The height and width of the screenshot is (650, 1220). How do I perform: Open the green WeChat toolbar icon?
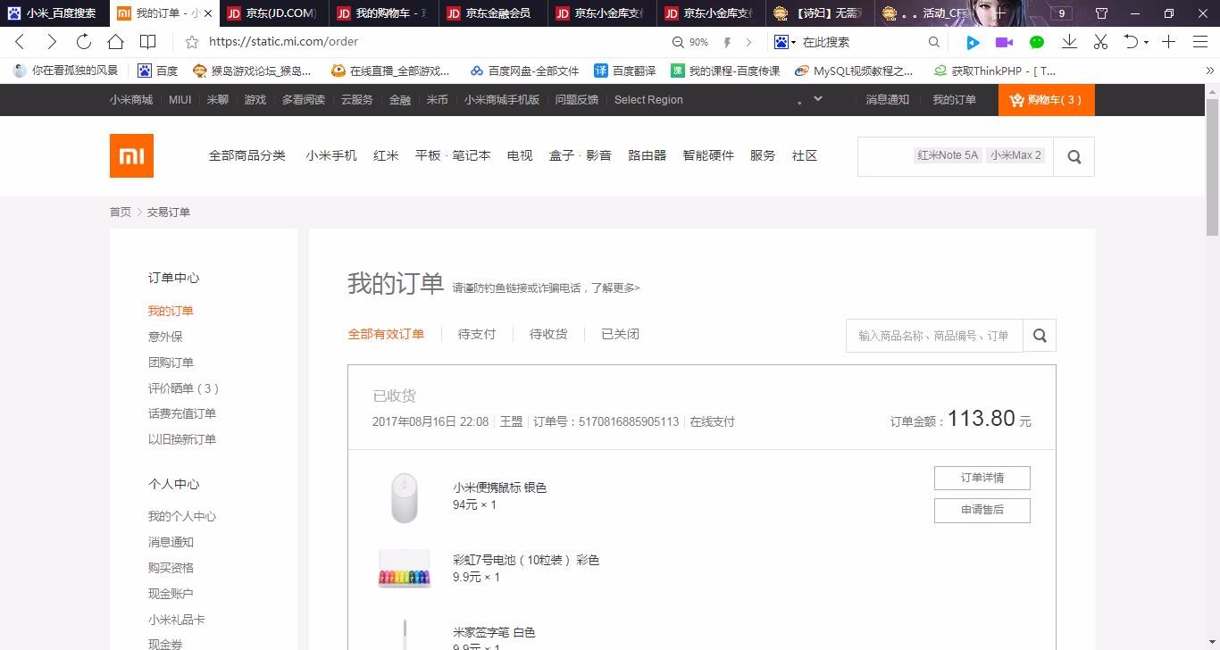click(x=1037, y=42)
